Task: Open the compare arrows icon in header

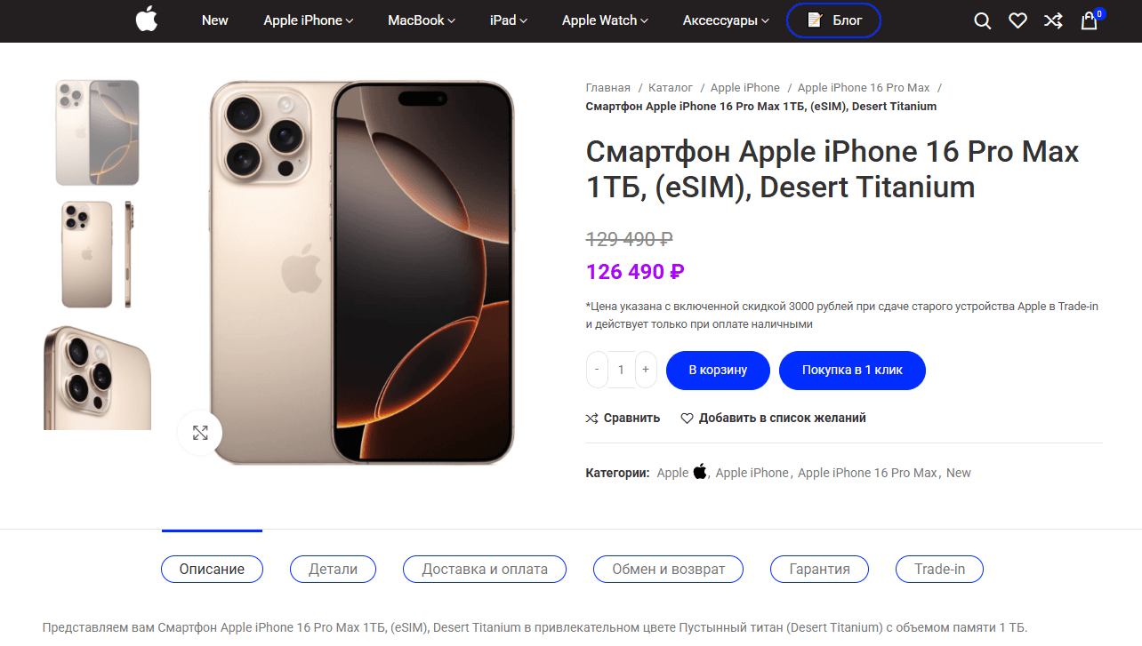Action: [1053, 20]
